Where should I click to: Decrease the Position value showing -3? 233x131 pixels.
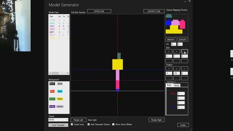(169, 78)
